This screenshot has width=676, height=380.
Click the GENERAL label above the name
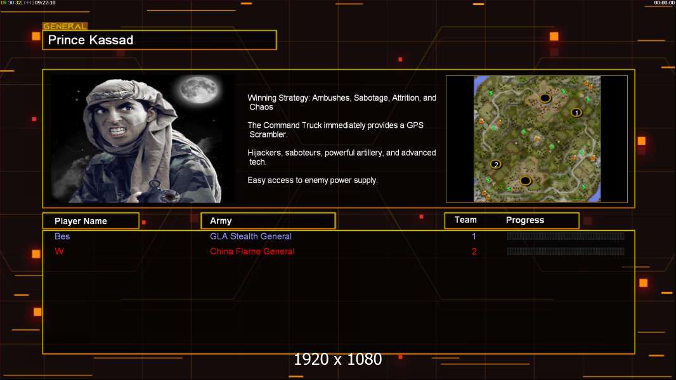pyautogui.click(x=65, y=26)
